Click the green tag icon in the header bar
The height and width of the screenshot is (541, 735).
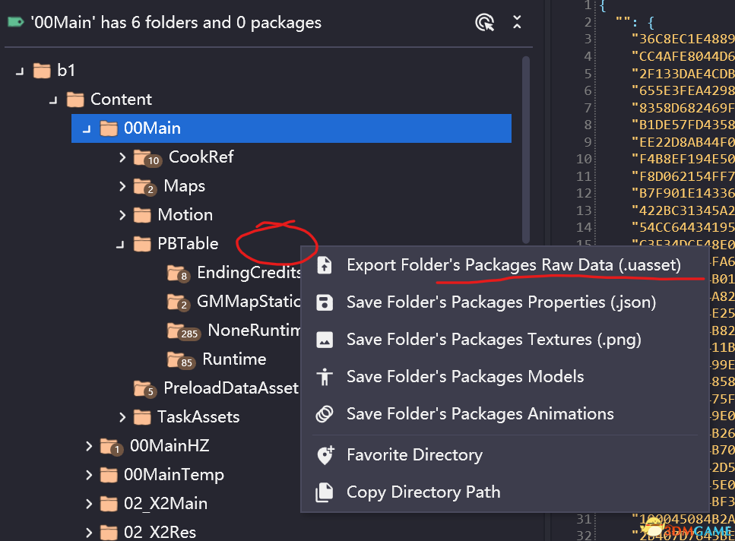pyautogui.click(x=14, y=22)
